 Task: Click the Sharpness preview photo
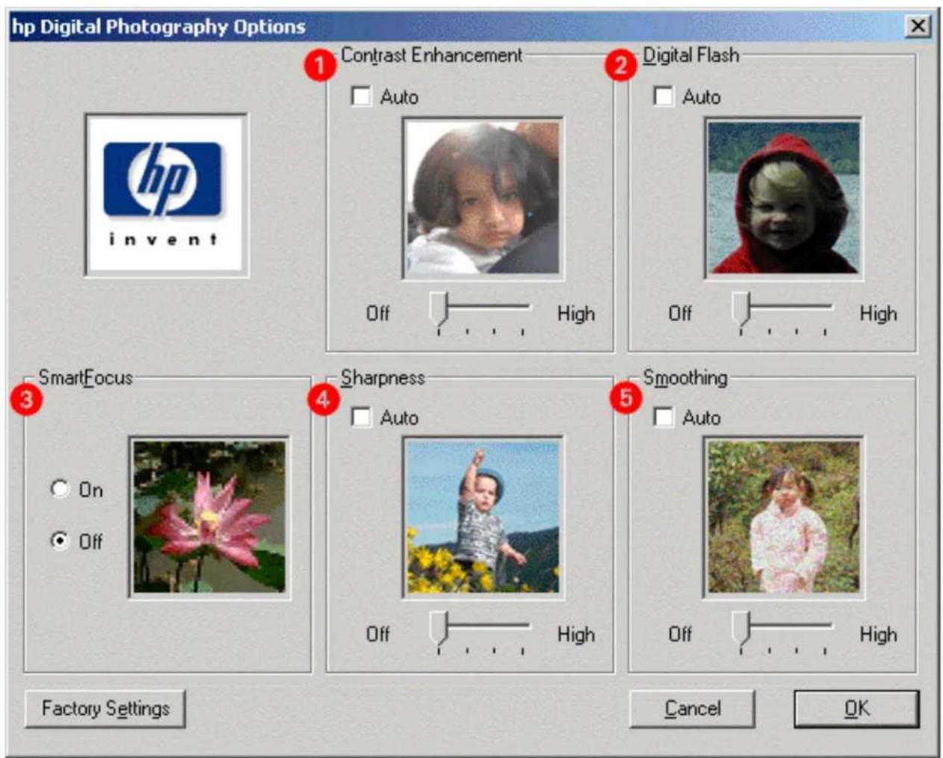pyautogui.click(x=483, y=518)
